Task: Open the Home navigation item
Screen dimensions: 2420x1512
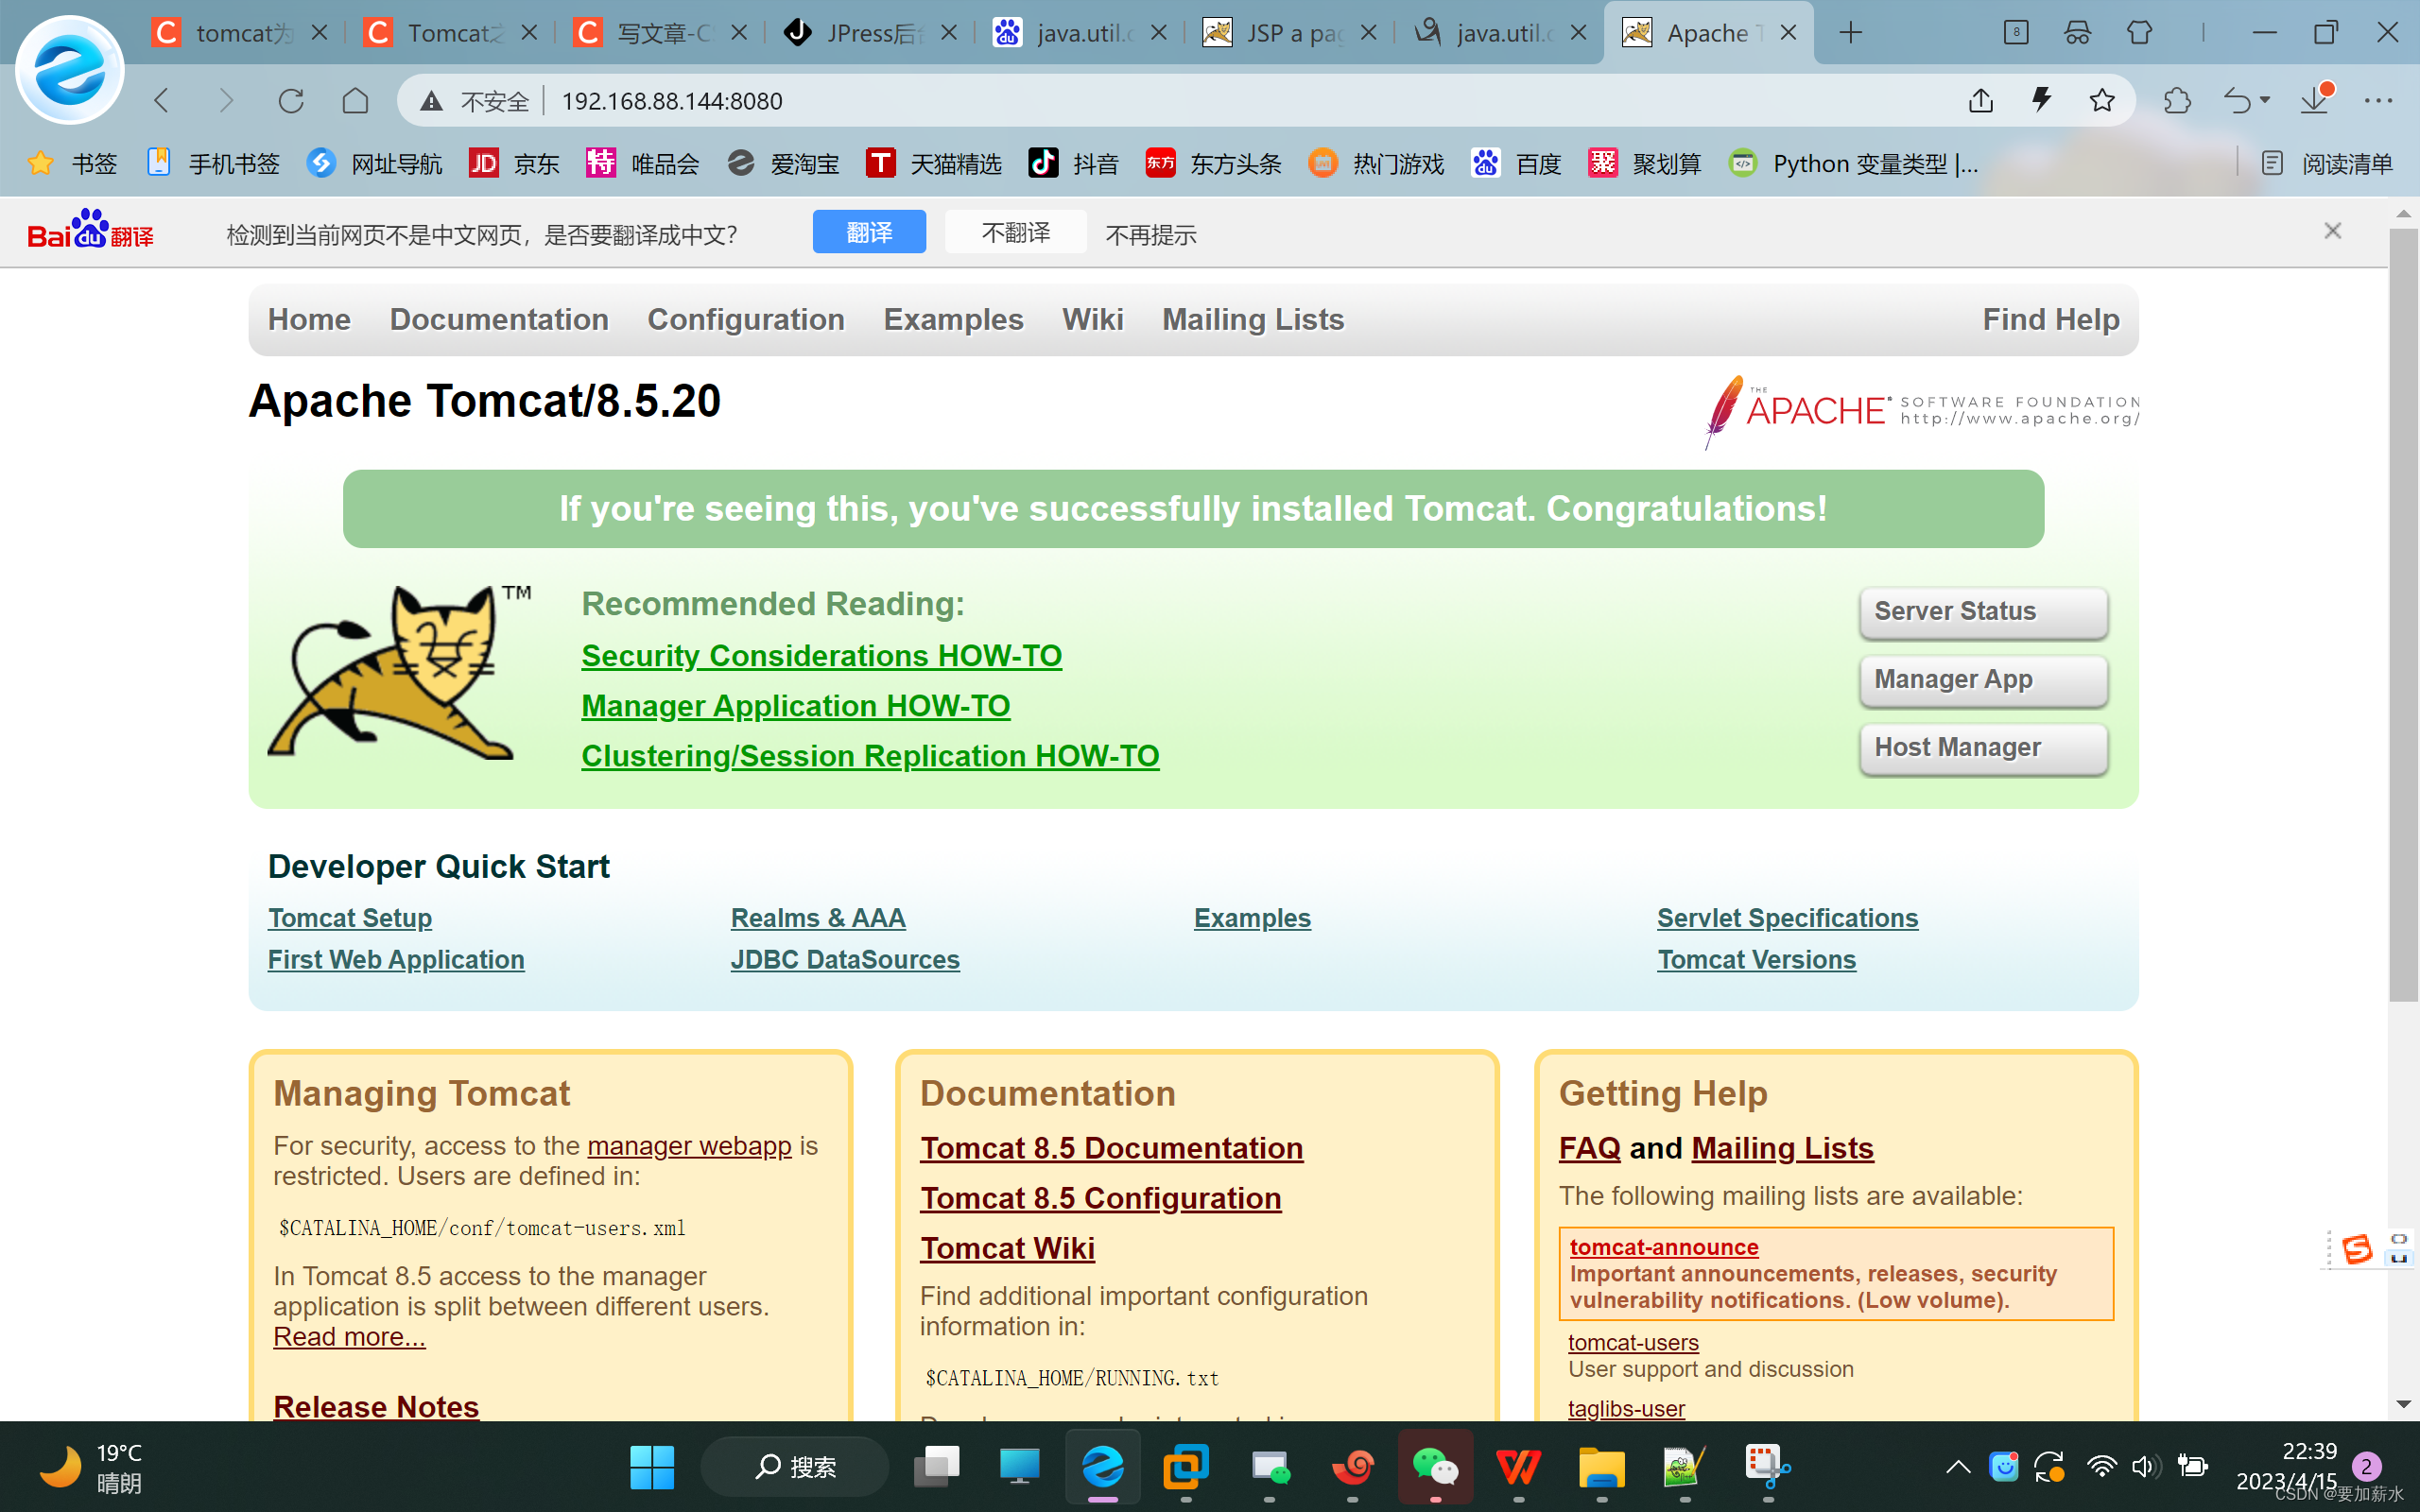Action: [309, 319]
